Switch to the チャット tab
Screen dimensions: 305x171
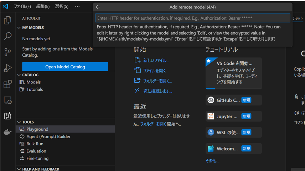click(x=298, y=18)
